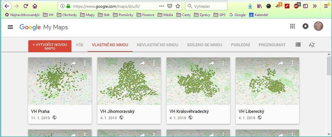
Task: Save page to Pocket
Action: (170, 6)
